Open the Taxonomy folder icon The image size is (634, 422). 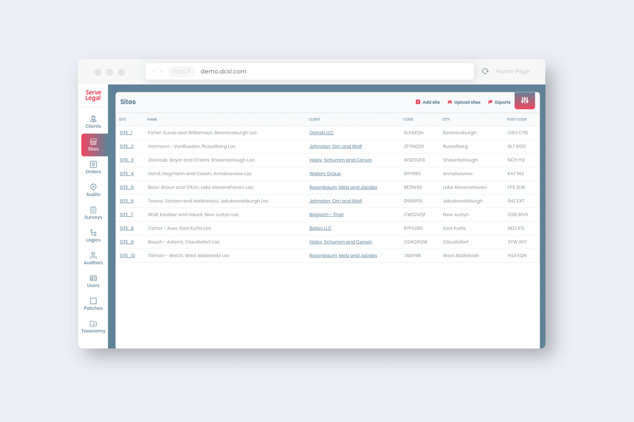[93, 324]
